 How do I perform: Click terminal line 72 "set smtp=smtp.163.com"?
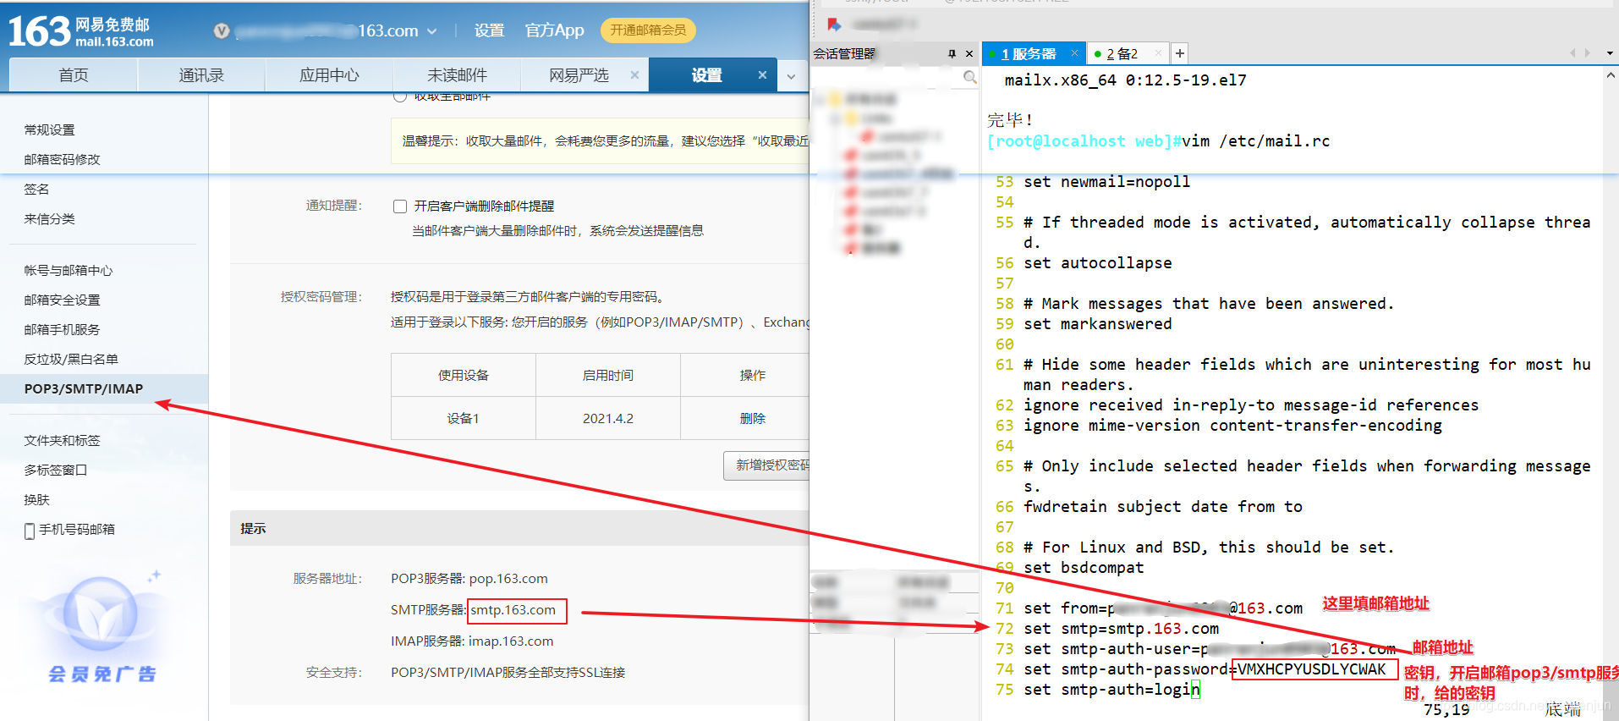click(1121, 629)
